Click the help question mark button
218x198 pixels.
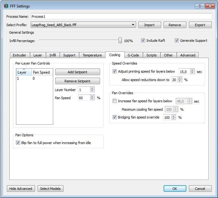point(200,6)
